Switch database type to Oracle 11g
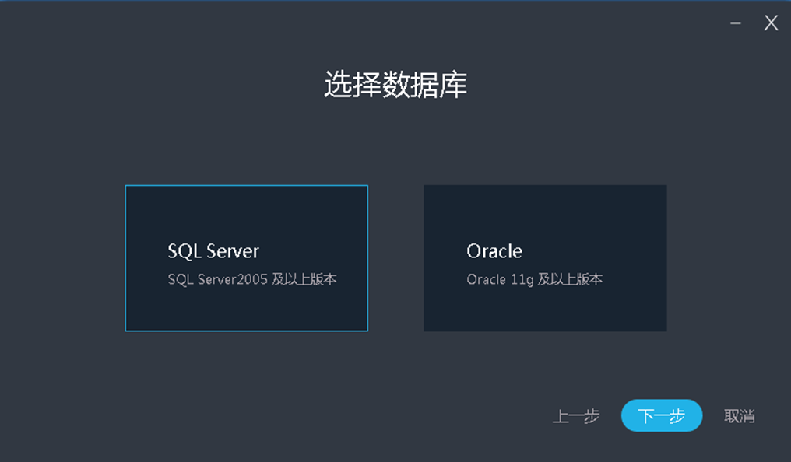 pos(545,258)
